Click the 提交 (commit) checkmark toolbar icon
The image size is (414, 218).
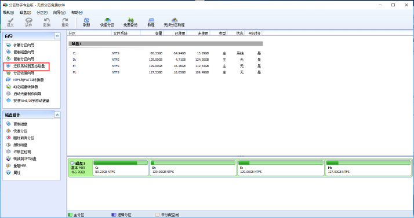coord(10,22)
